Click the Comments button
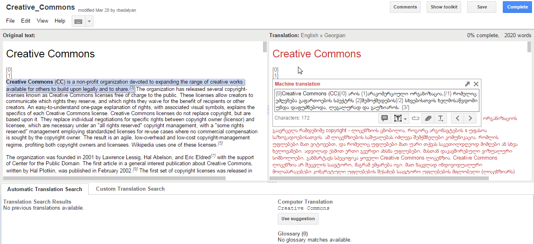This screenshot has width=534, height=244. click(x=405, y=7)
